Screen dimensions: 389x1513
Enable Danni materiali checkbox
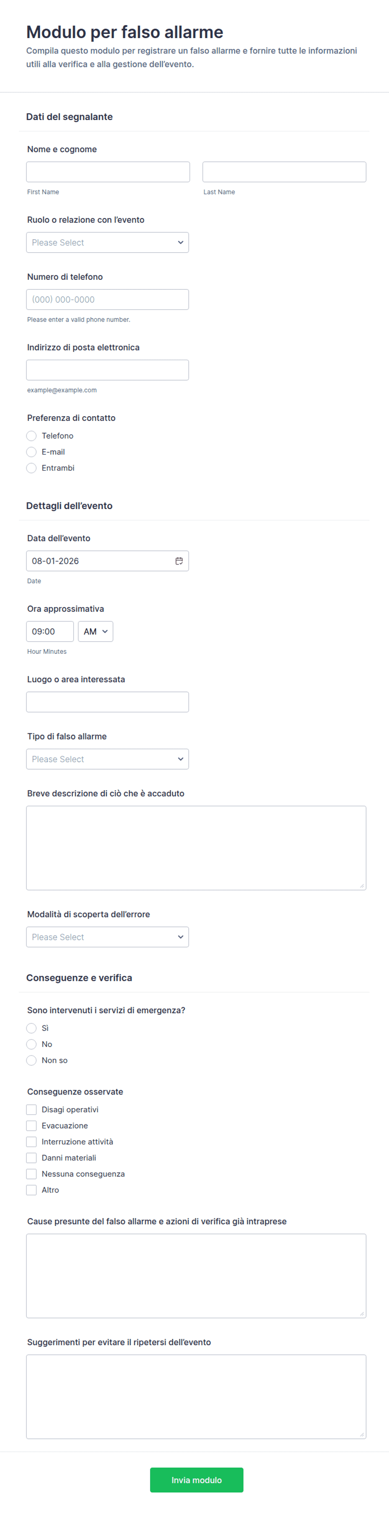coord(32,1158)
